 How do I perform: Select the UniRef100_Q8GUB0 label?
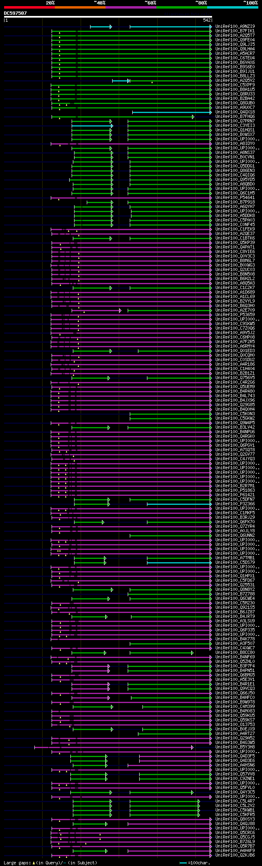[235, 103]
